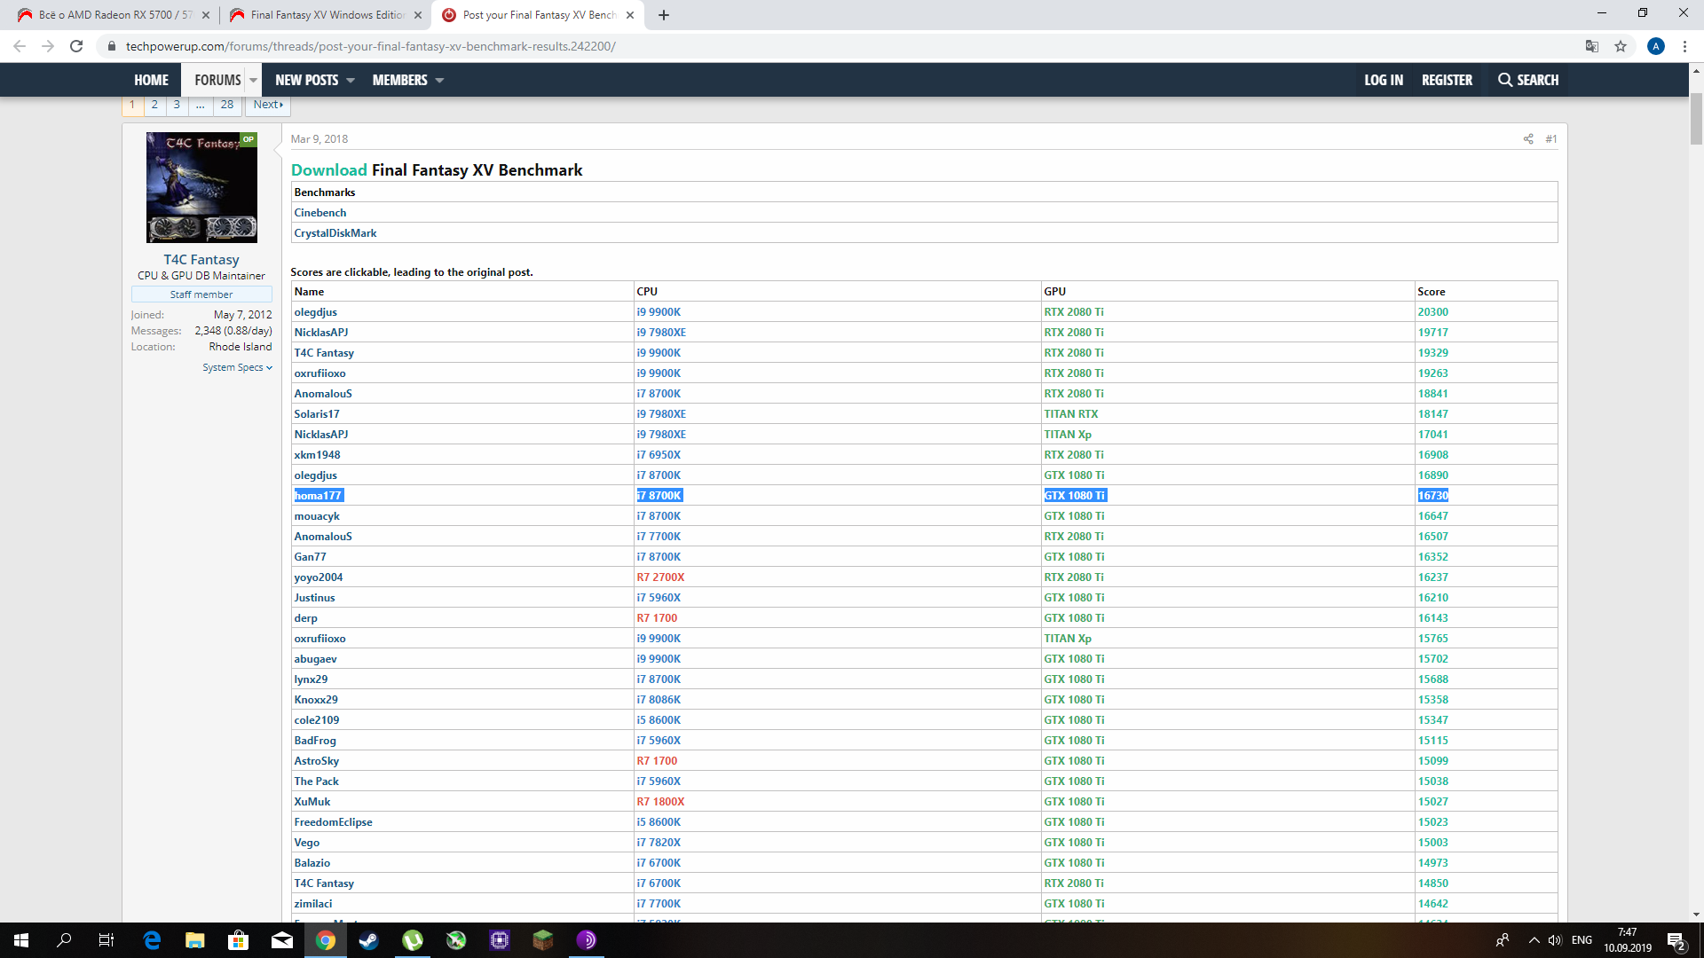Open the Cinebench benchmark link
The image size is (1704, 958).
click(320, 213)
